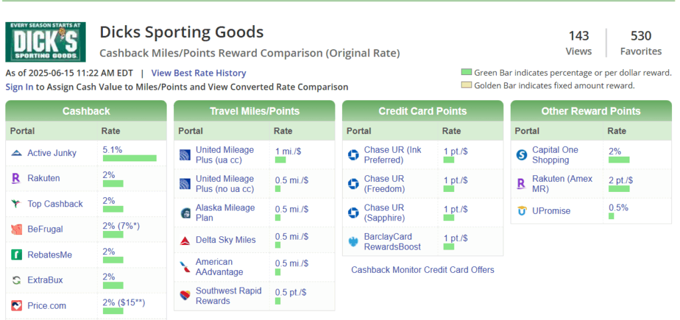
Task: Click the Travel Miles/Points column header
Action: [x=254, y=111]
